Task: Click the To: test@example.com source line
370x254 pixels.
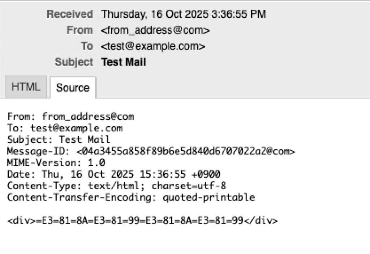Action: (x=65, y=128)
